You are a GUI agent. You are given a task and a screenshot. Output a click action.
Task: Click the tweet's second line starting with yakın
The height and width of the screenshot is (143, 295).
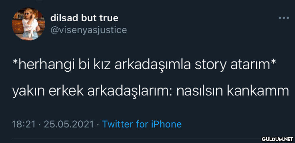click(151, 92)
